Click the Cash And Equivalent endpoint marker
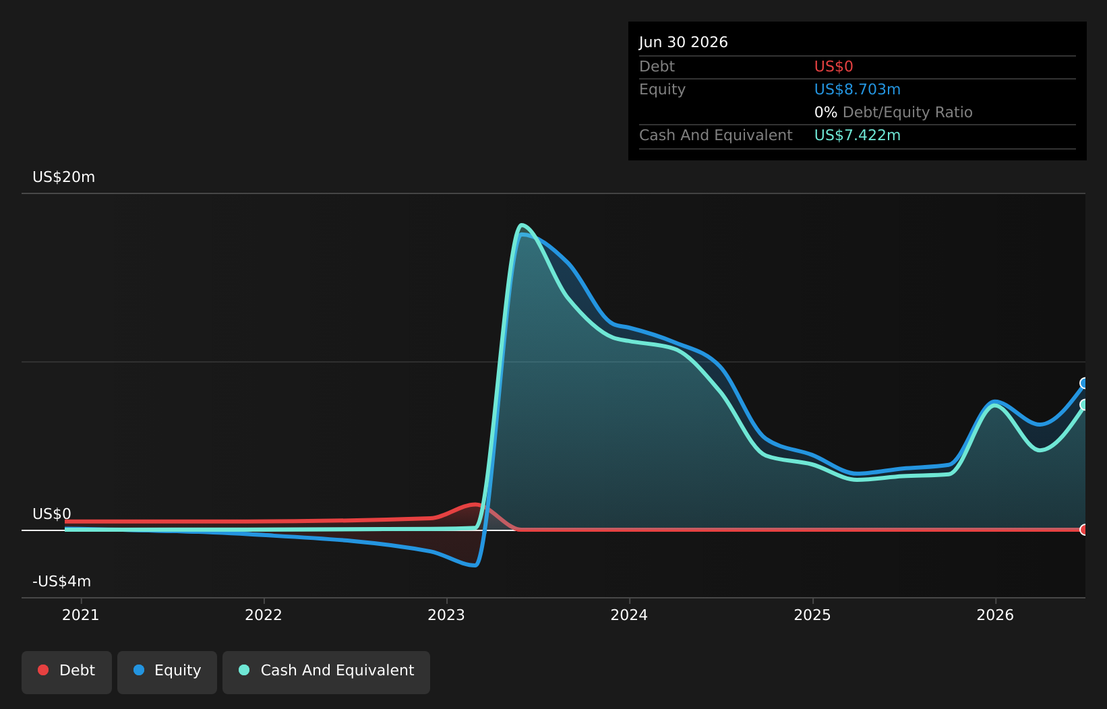1107x709 pixels. pyautogui.click(x=1084, y=405)
